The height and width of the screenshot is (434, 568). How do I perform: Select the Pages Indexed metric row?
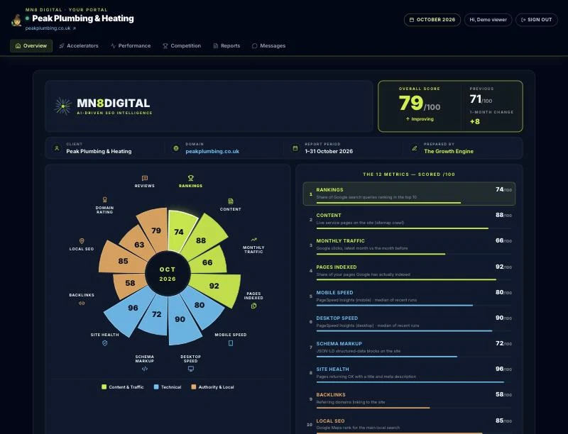click(x=409, y=271)
